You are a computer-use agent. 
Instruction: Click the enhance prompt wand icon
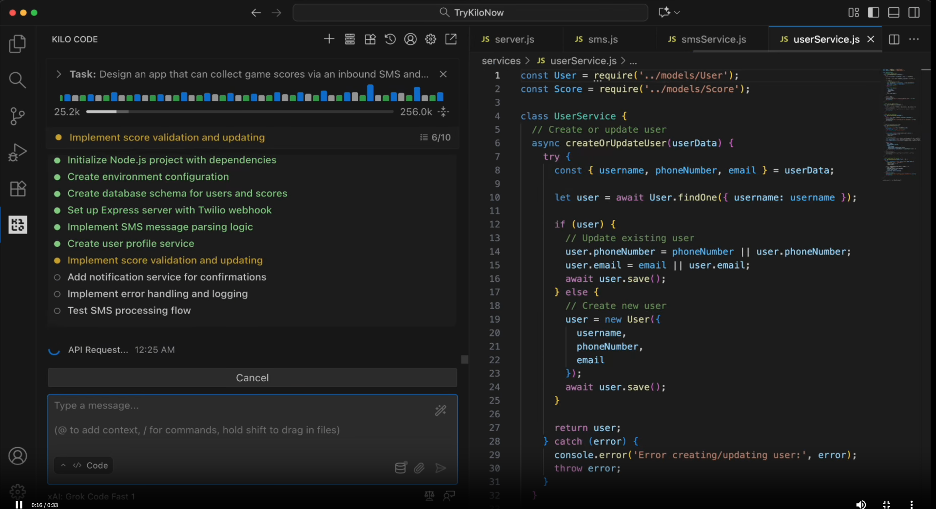pyautogui.click(x=440, y=411)
